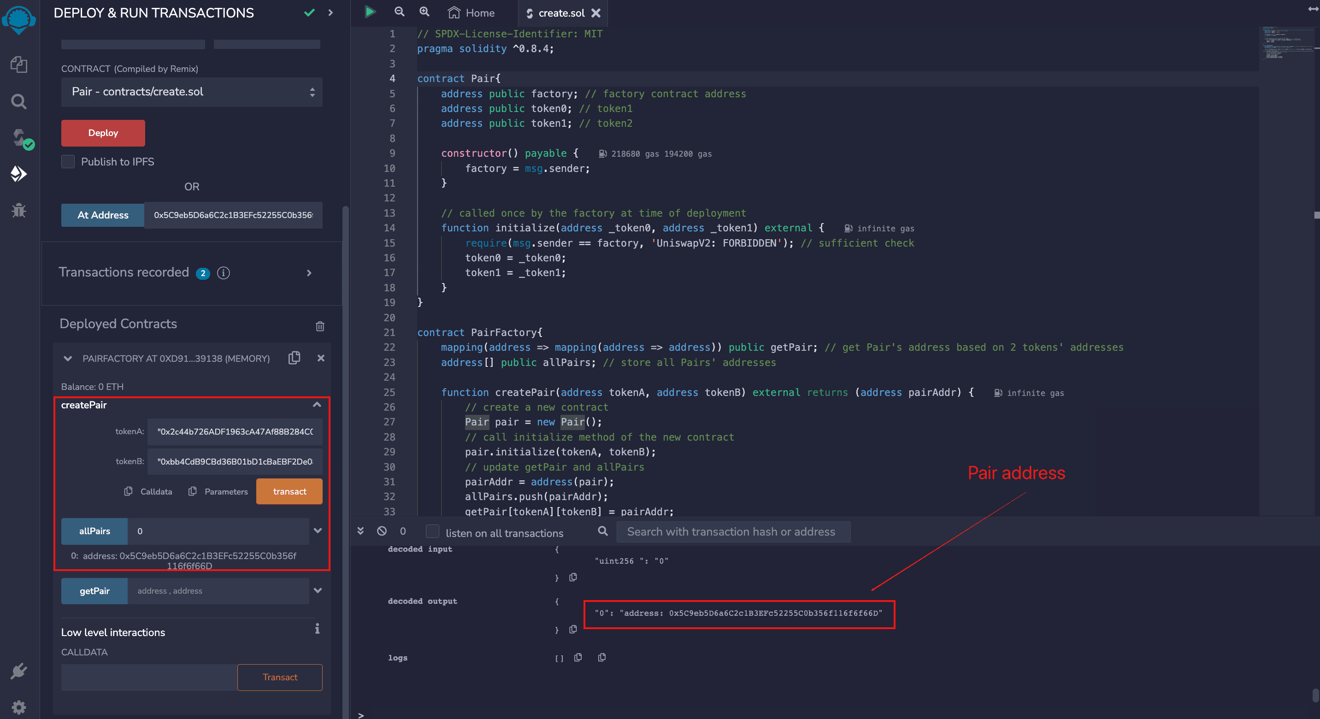Screen dimensions: 1320x719
Task: Zoom out the editor font
Action: (x=399, y=12)
